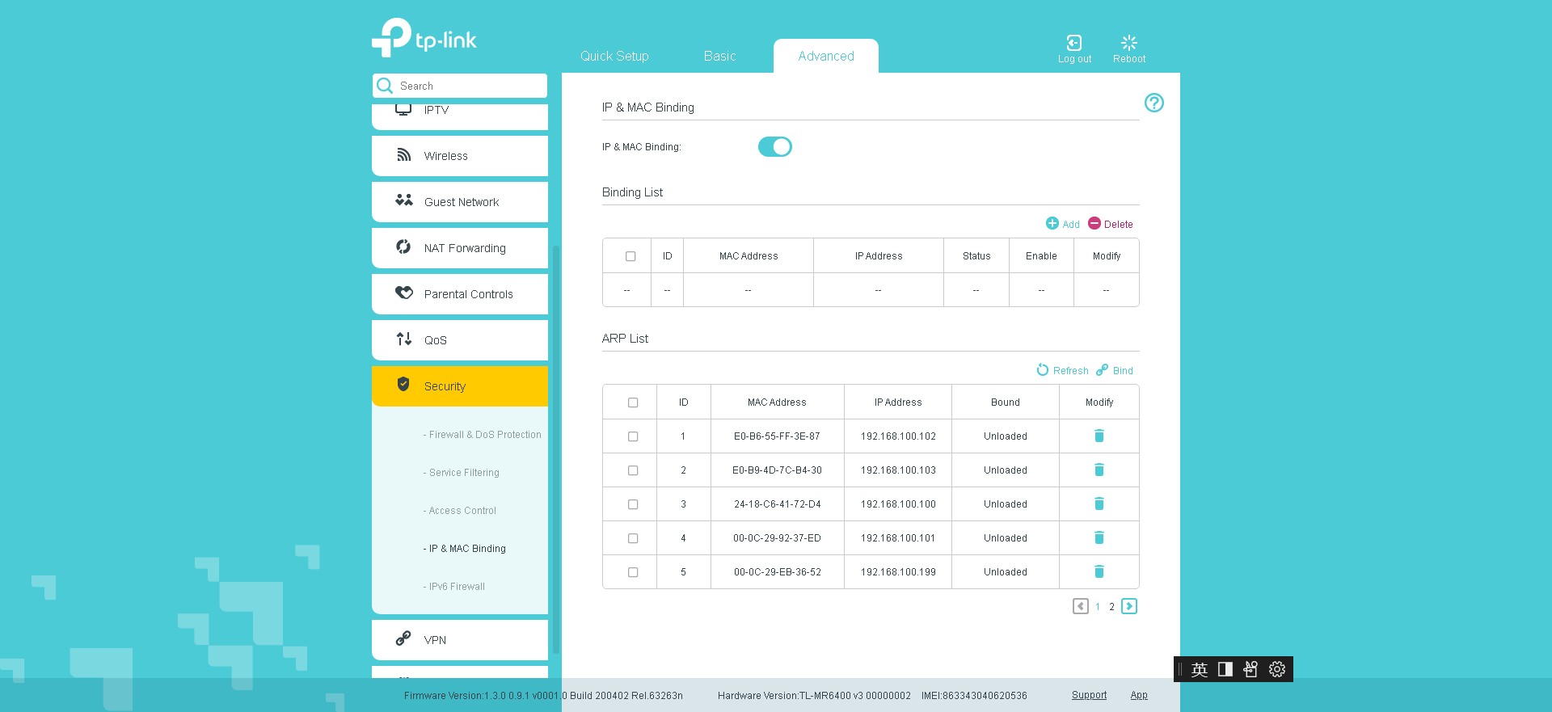Expand the VPN menu section
Image resolution: width=1552 pixels, height=712 pixels.
click(460, 640)
